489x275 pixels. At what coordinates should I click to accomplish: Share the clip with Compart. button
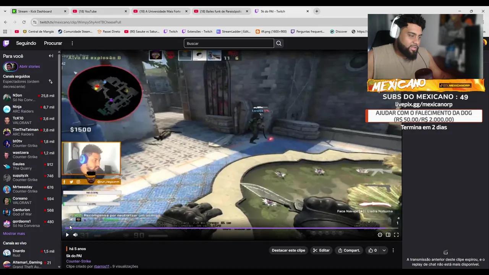[x=349, y=250]
